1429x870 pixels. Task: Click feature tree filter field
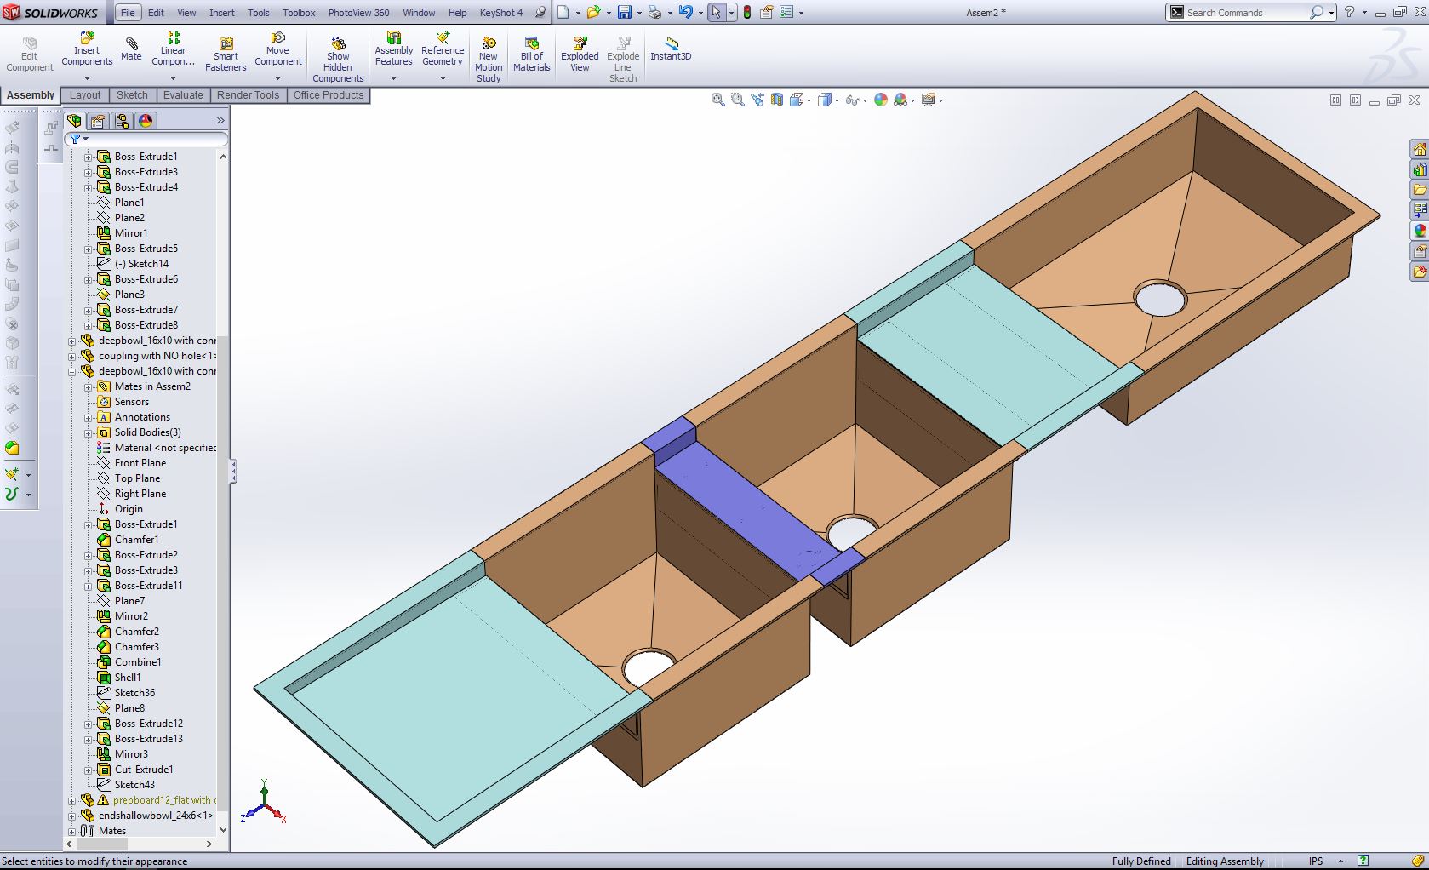(146, 139)
